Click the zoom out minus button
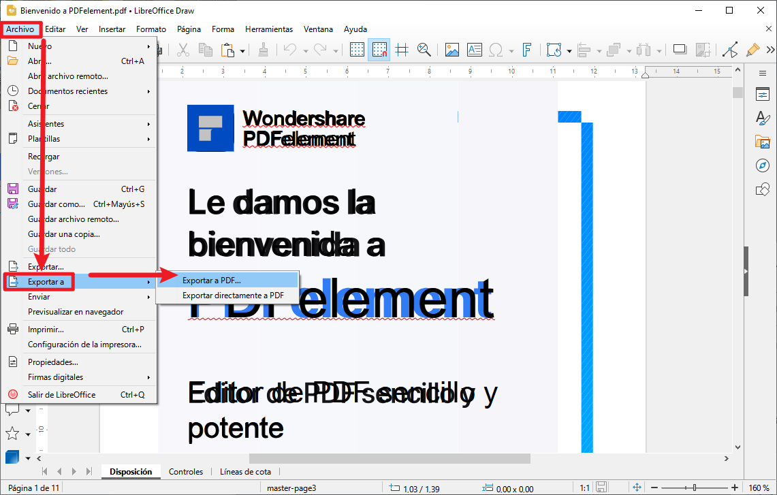This screenshot has height=495, width=777. click(x=654, y=488)
